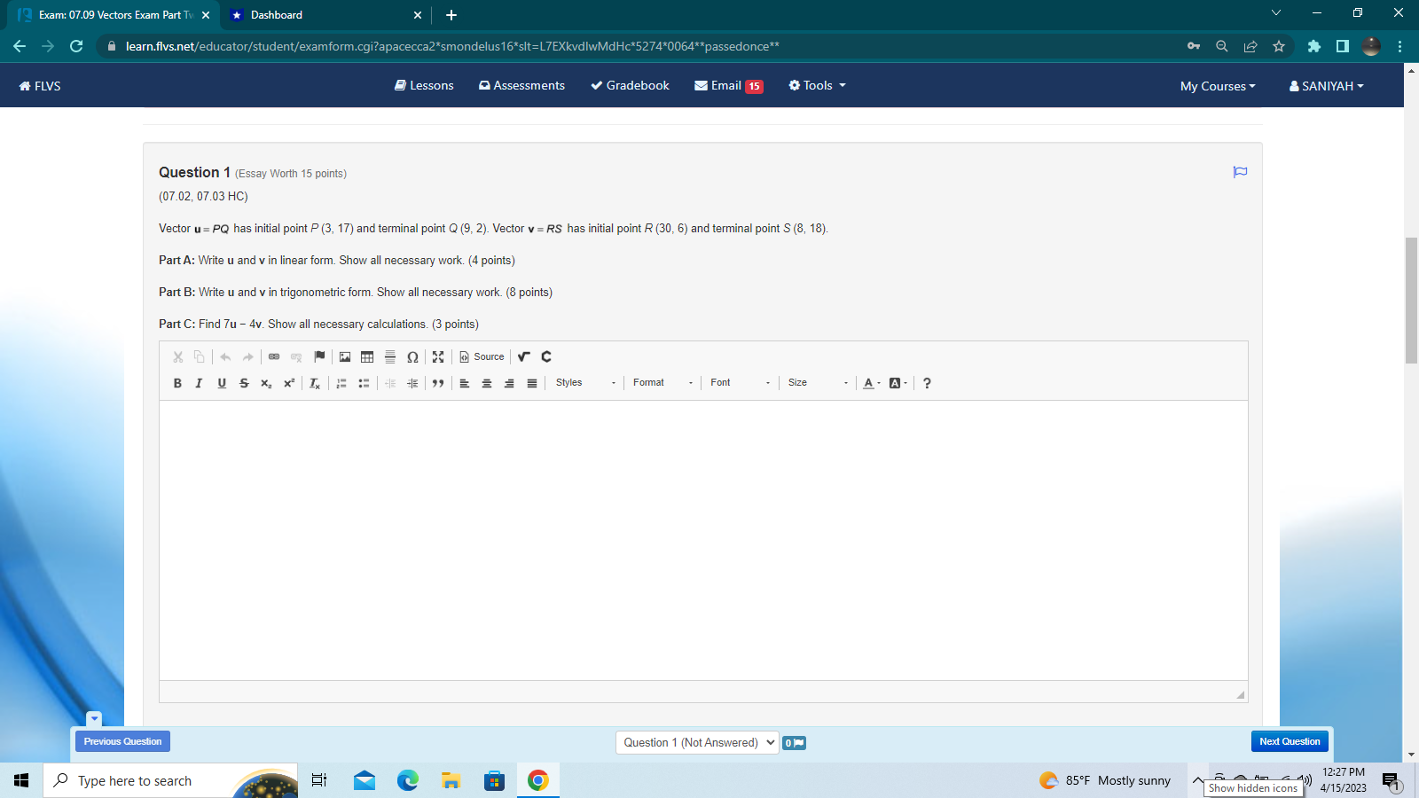The height and width of the screenshot is (798, 1419).
Task: Switch to Source code view
Action: 482,356
